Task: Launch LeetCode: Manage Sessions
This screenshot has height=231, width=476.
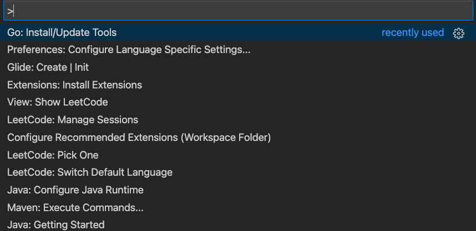Action: pos(73,120)
